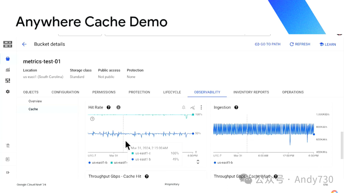Click the us-east1-c 100% tooltip row

(x=155, y=153)
